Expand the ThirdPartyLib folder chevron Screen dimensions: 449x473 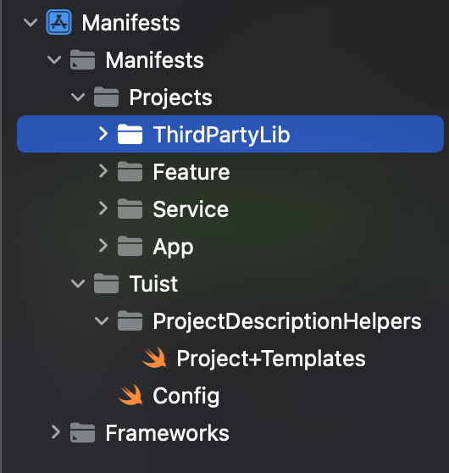pos(103,134)
